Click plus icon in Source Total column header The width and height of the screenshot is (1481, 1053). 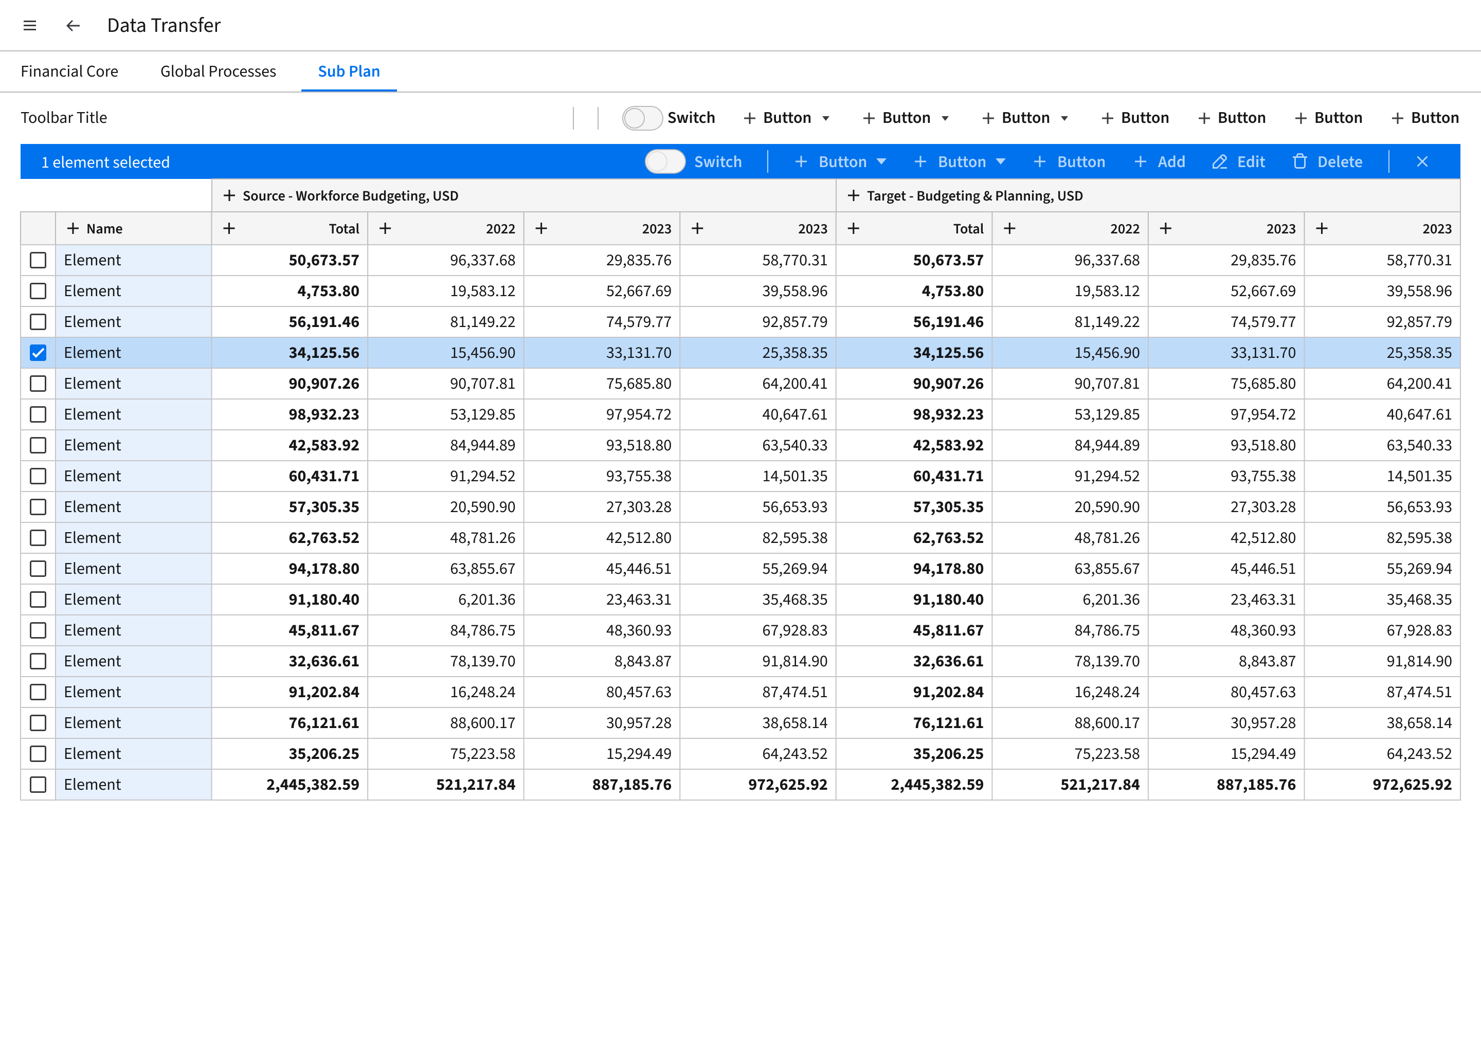[x=229, y=228]
